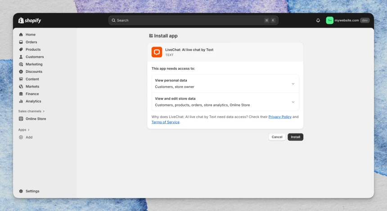This screenshot has height=211, width=387.
Task: Open Settings in sidebar
Action: 32,191
